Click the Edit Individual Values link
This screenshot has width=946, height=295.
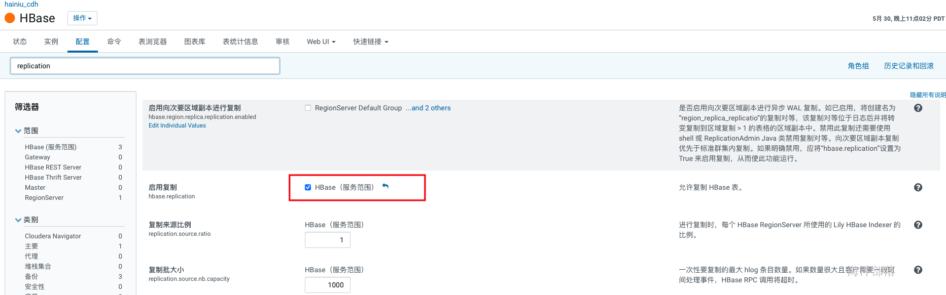tap(177, 125)
